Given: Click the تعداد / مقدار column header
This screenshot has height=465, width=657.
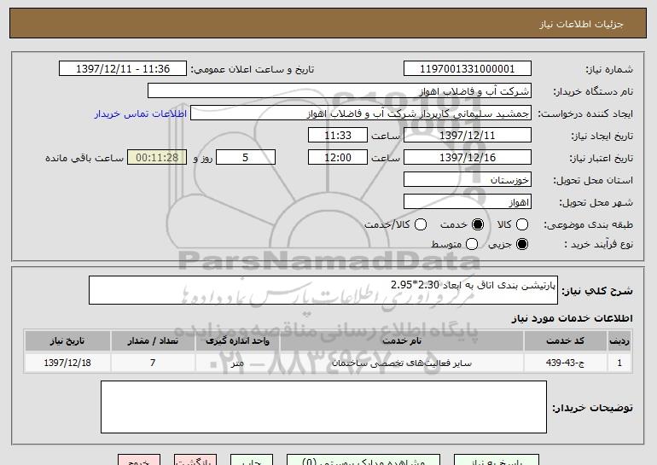Looking at the screenshot, I should click(x=153, y=341).
